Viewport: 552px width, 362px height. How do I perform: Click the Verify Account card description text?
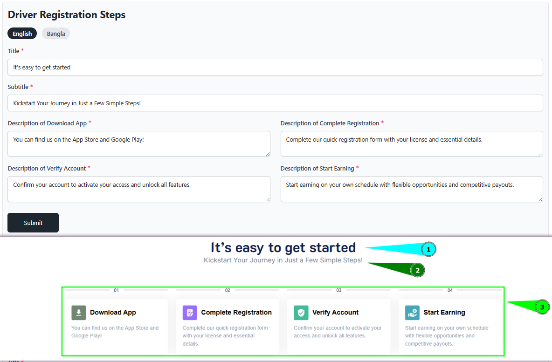(338, 332)
